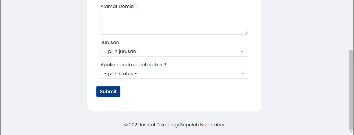Click the "- pilih status -" placeholder text

coord(121,74)
